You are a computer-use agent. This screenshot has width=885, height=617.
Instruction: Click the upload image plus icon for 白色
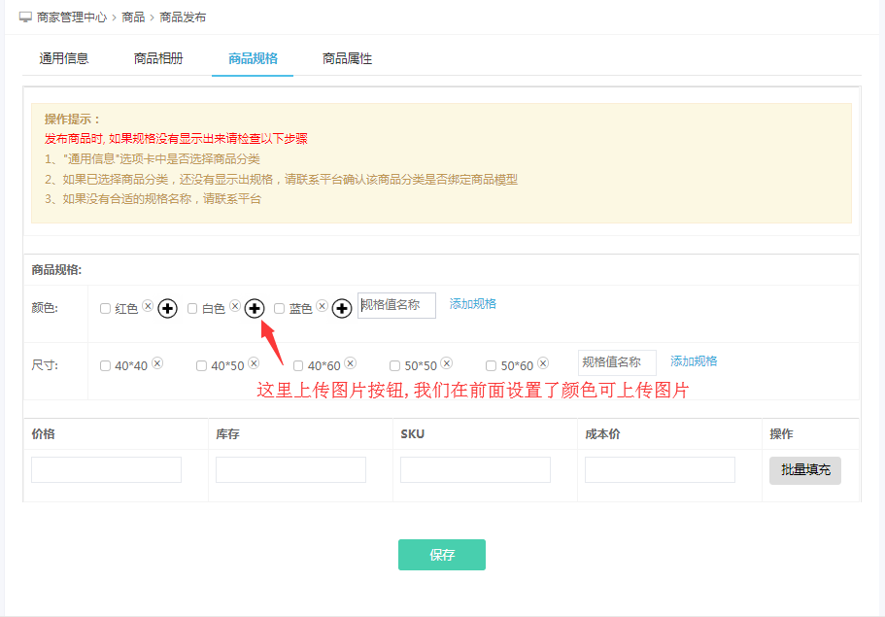click(255, 309)
